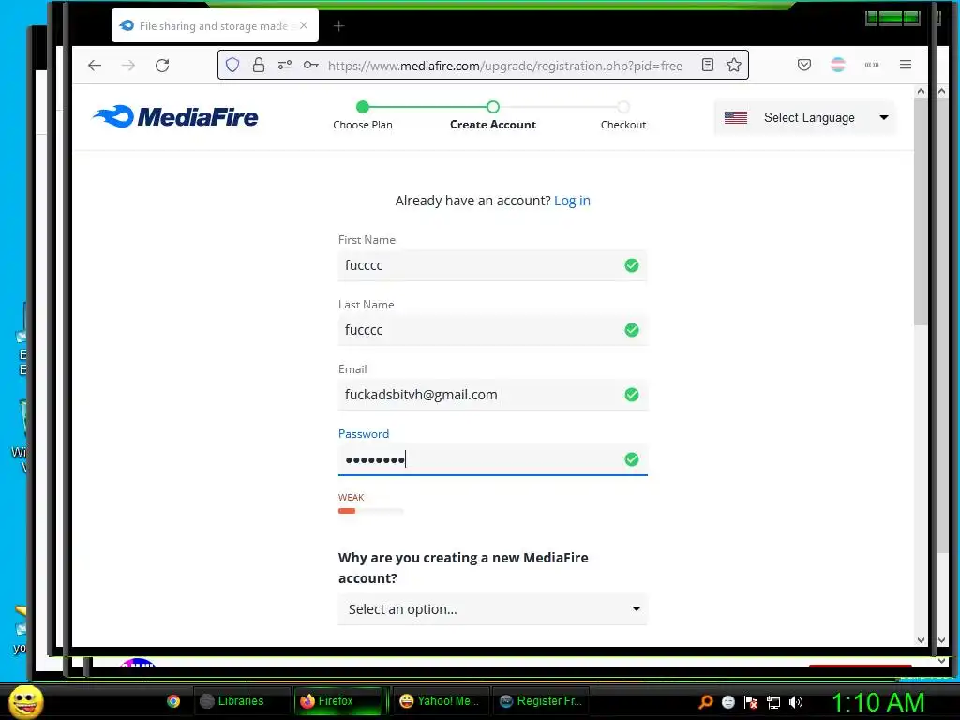
Task: Go to the Choose Plan step
Action: tap(363, 115)
